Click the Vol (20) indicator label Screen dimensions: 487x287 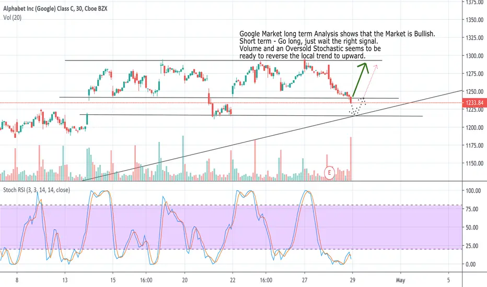(x=13, y=18)
